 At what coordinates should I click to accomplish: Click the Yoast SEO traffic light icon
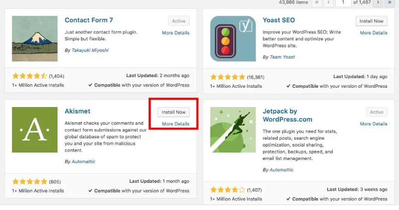(x=233, y=39)
